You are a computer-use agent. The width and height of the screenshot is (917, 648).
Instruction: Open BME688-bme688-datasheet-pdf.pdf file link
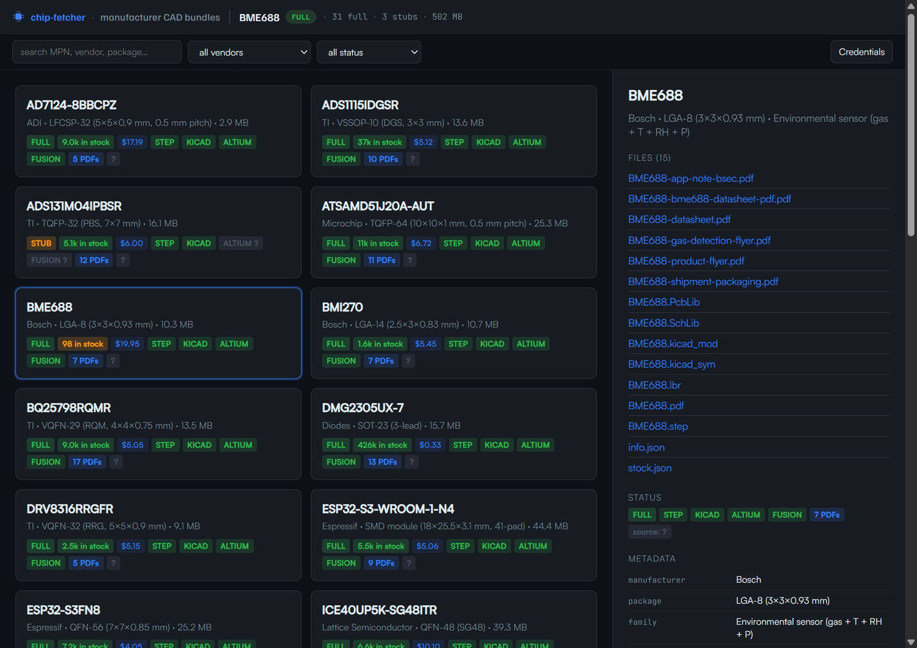[709, 199]
